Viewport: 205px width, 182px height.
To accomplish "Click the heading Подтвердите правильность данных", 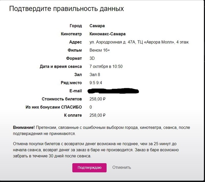I will coord(66,8).
